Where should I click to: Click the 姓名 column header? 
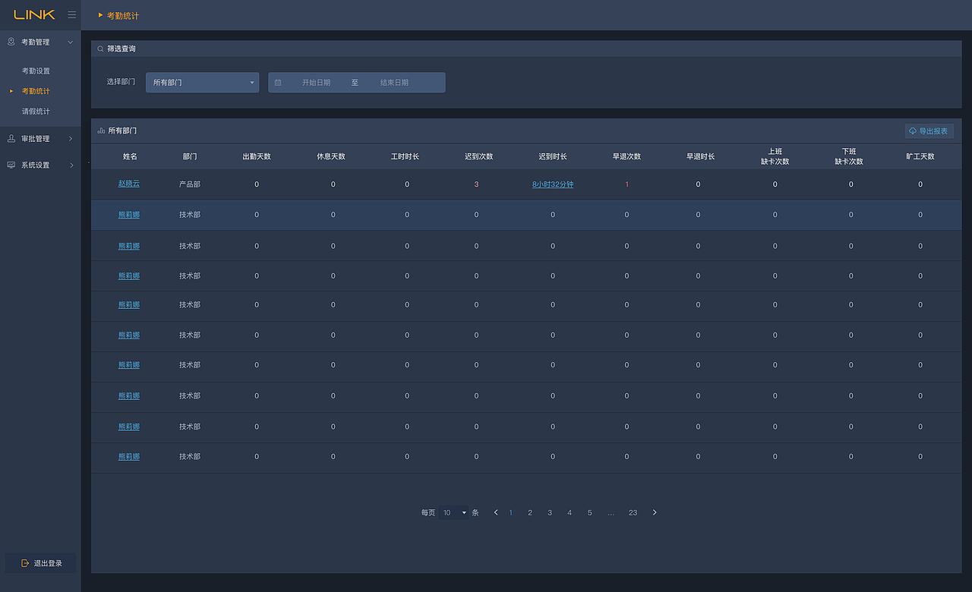point(130,156)
